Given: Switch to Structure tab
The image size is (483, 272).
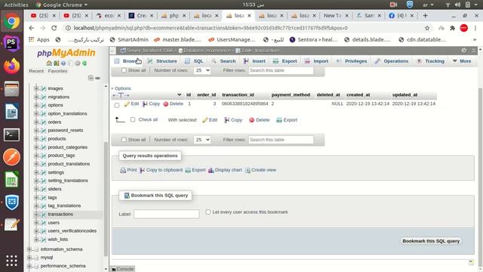Looking at the screenshot, I should [162, 61].
